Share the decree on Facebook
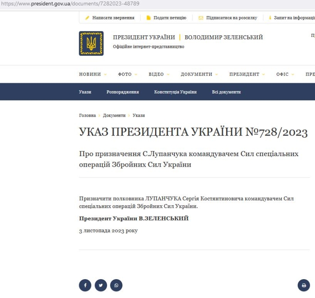Screen dimensions: 315x298 click(85, 285)
